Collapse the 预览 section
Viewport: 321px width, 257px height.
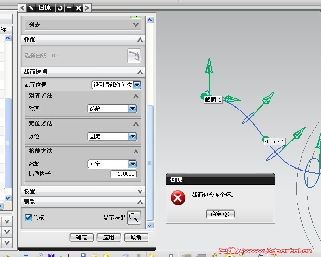point(140,202)
